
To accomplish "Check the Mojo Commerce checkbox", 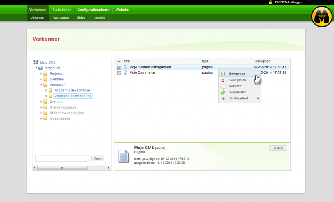I will (119, 73).
